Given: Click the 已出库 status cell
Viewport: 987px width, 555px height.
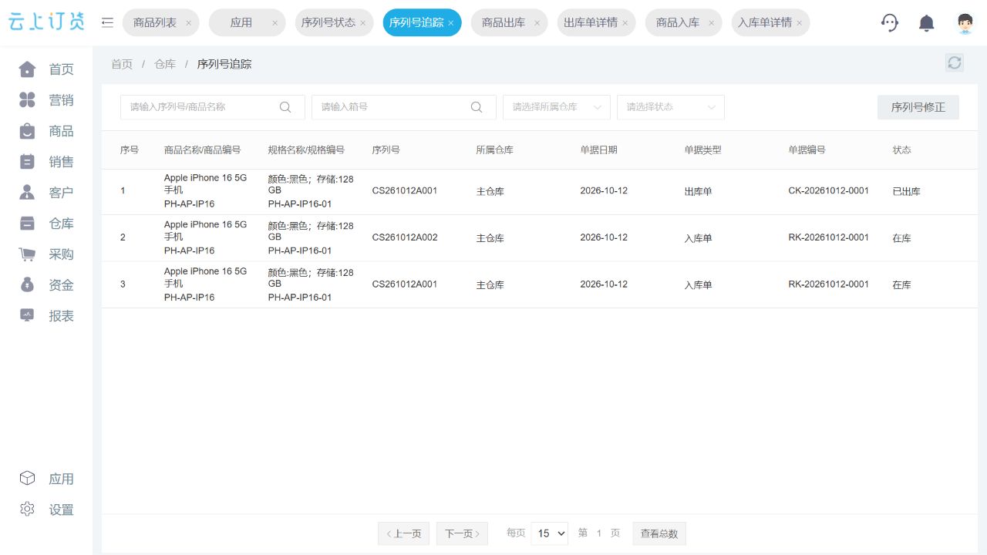Looking at the screenshot, I should point(906,191).
